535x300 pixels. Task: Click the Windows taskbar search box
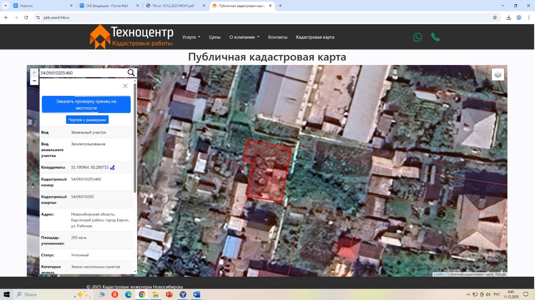43,295
